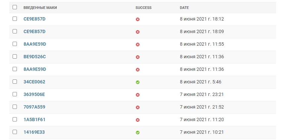Sort by the DATE column header
Image resolution: width=282 pixels, height=140 pixels.
(184, 8)
